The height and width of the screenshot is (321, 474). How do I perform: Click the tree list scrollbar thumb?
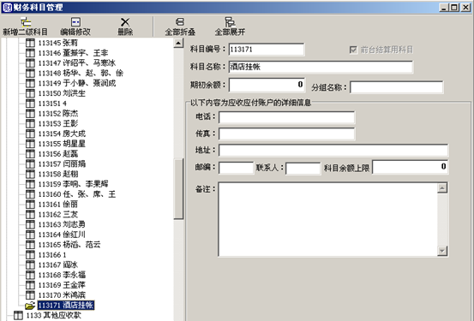click(178, 188)
